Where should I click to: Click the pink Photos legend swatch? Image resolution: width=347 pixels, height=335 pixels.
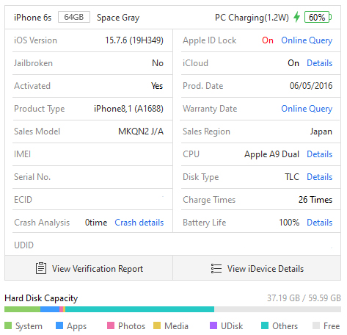tap(111, 325)
